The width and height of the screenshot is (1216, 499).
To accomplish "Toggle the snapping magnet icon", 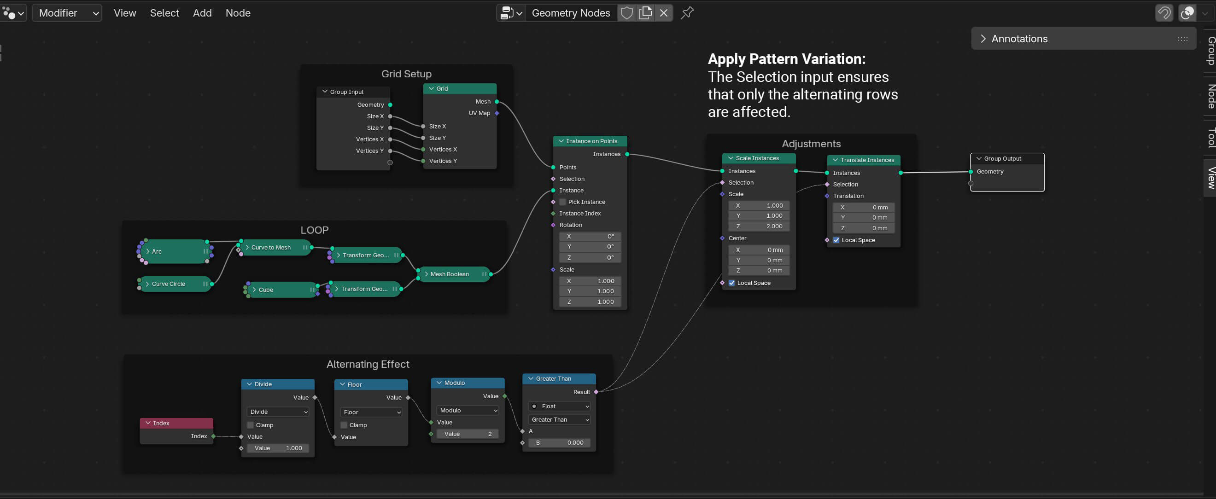I will (1163, 13).
